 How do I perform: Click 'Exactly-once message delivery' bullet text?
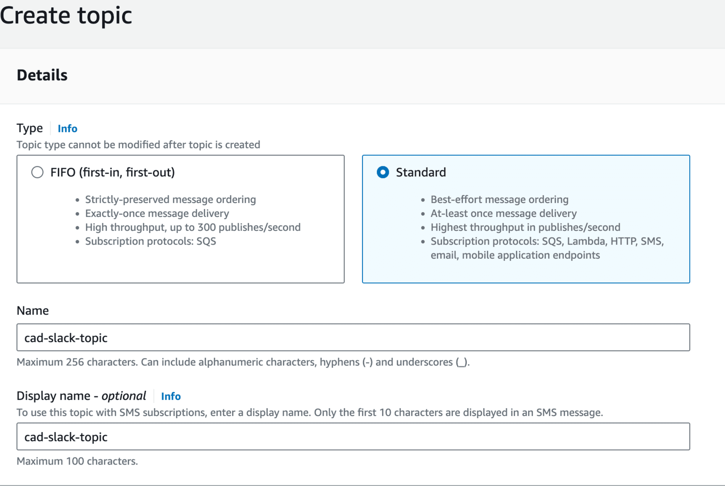pos(157,213)
